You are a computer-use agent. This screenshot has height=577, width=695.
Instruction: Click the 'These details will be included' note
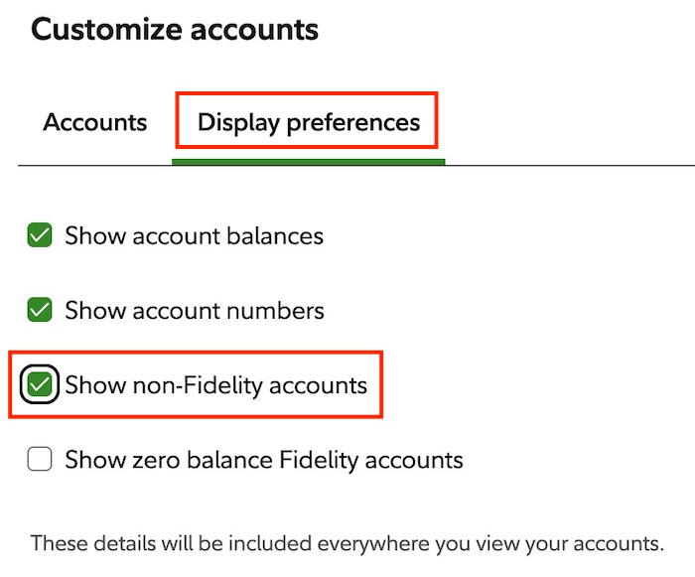347,543
